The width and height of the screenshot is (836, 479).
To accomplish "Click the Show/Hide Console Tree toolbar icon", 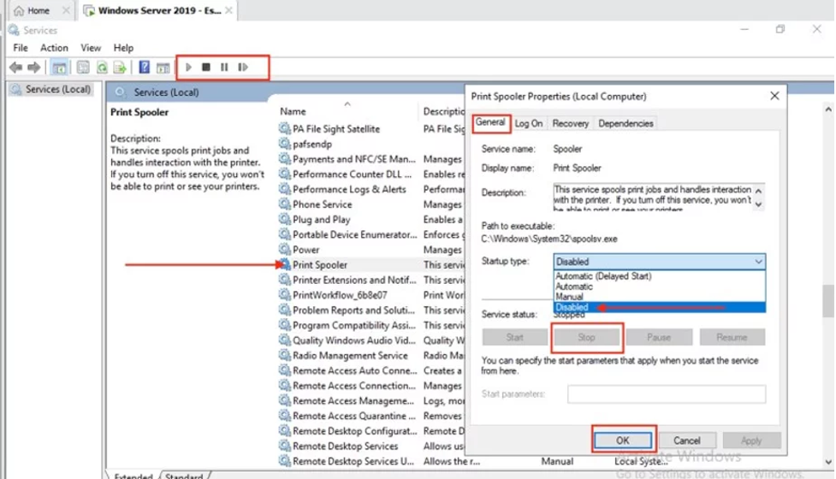I will coord(59,68).
